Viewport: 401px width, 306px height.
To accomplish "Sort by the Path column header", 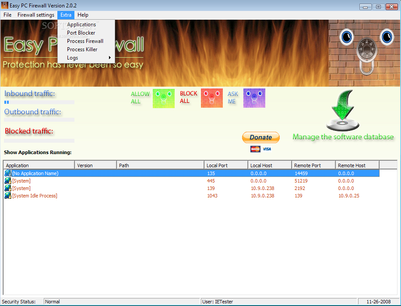I will click(160, 165).
